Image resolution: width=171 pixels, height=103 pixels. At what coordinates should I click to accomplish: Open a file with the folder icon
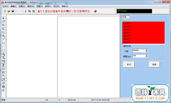(x=9, y=11)
